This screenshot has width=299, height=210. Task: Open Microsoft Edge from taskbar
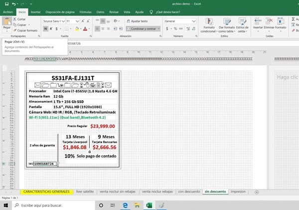pos(125,205)
